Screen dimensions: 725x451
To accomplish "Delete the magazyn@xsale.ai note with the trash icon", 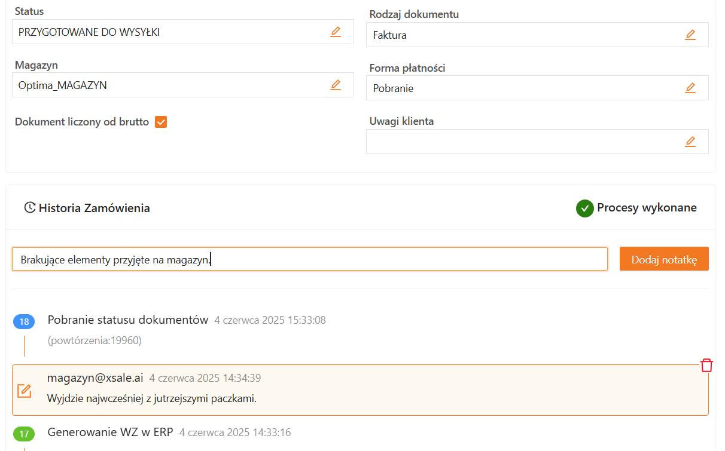I will click(x=706, y=366).
